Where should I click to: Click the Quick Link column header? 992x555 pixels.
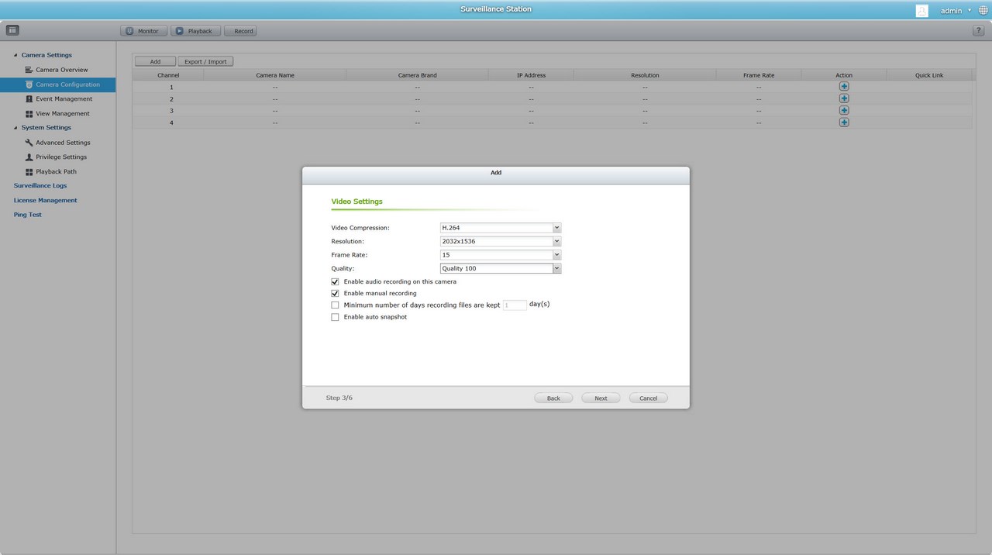click(929, 75)
